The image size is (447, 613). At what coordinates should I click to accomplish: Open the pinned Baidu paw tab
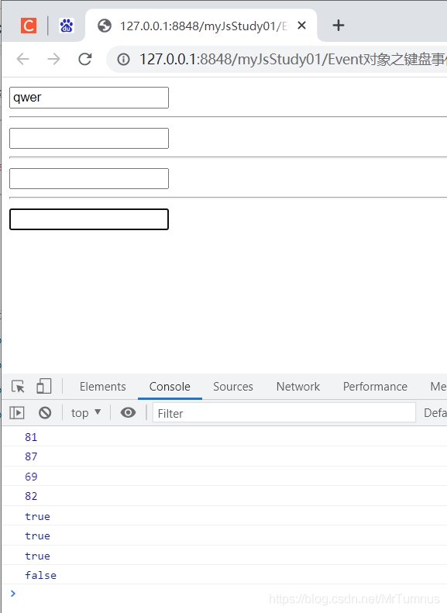click(67, 26)
